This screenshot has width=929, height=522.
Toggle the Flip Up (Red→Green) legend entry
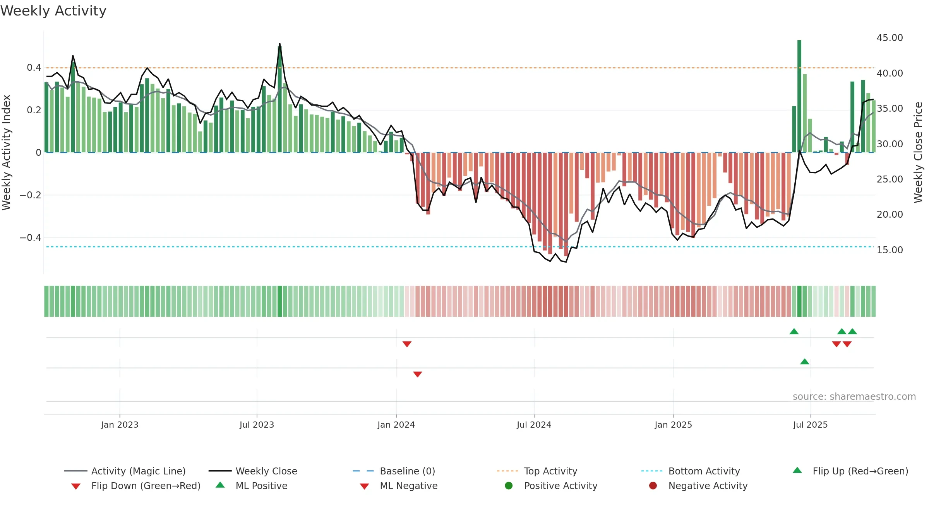[x=850, y=471]
